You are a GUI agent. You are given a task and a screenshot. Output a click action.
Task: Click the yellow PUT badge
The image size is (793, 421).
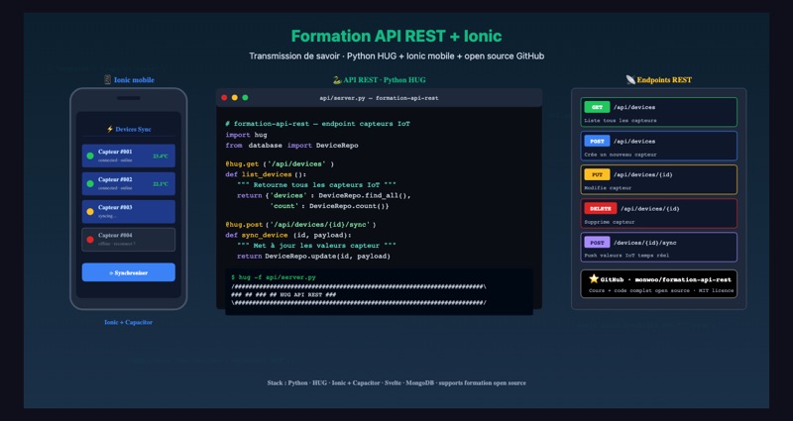(597, 174)
